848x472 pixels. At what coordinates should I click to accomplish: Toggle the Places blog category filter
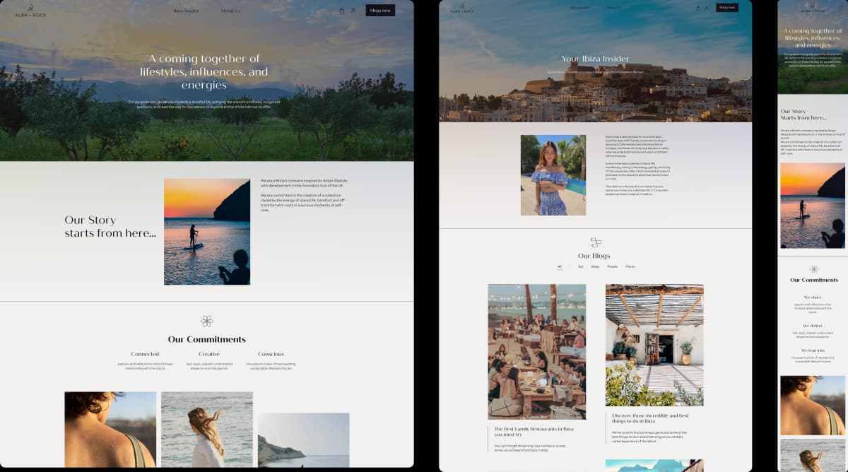[x=630, y=266]
